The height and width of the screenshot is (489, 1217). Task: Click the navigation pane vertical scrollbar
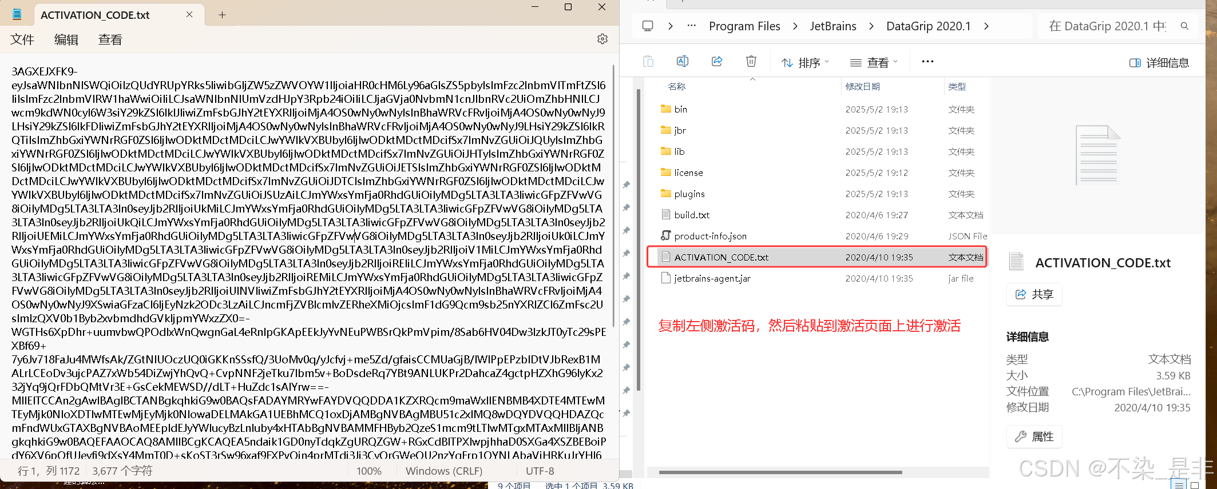pyautogui.click(x=638, y=240)
